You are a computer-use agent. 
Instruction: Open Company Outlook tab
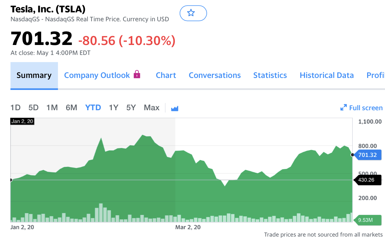(x=97, y=76)
